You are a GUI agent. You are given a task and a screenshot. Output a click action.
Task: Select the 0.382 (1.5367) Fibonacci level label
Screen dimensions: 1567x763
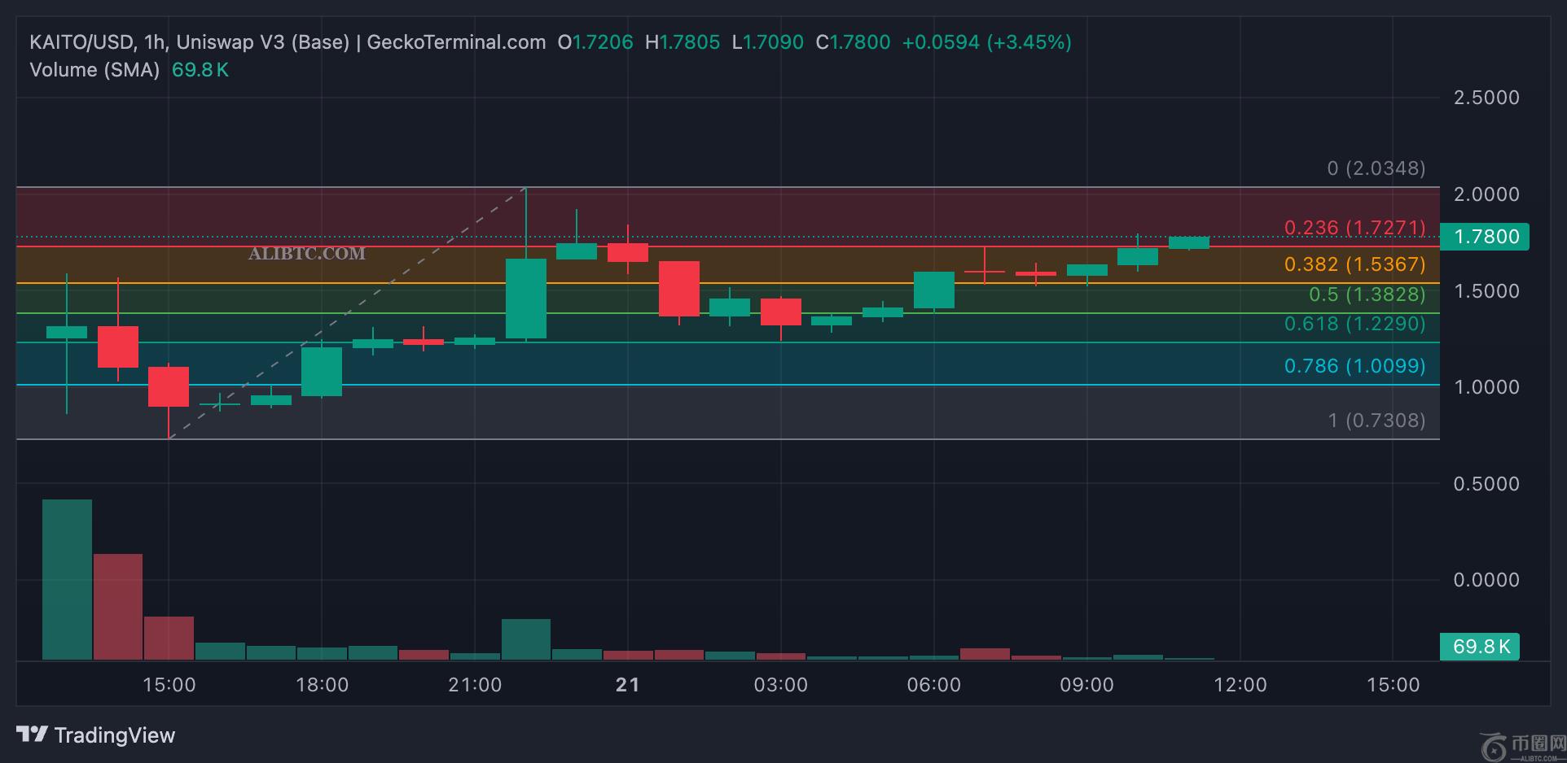[x=1354, y=264]
